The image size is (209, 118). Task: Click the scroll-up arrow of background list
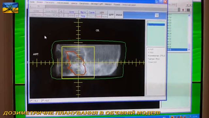(189, 15)
